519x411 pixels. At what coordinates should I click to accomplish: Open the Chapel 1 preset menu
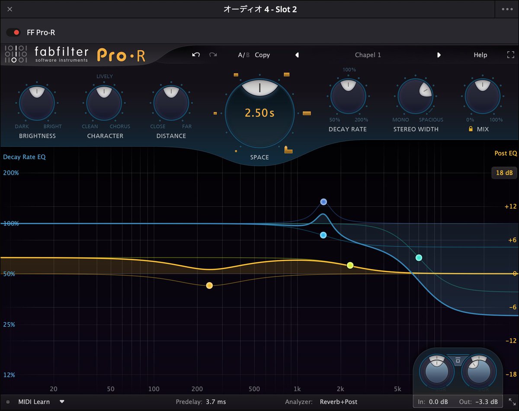(x=368, y=55)
